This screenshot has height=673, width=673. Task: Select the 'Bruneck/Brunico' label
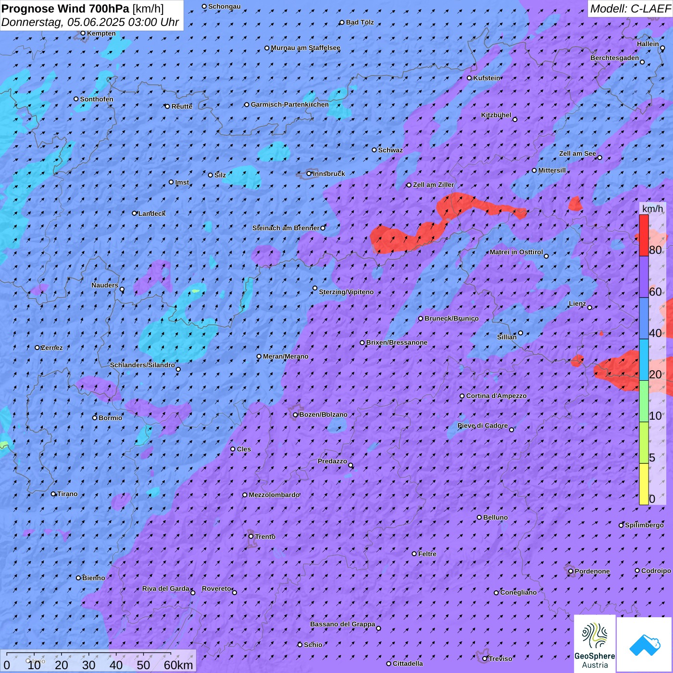coord(451,318)
